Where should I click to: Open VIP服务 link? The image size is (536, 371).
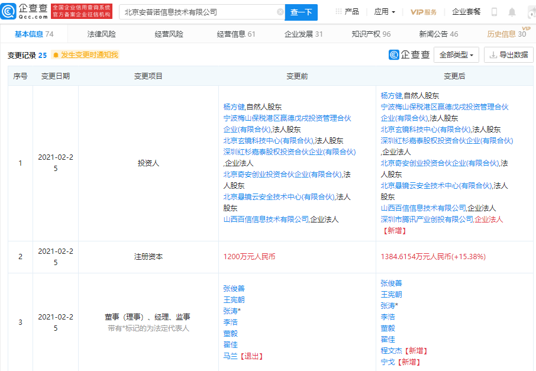(x=424, y=12)
